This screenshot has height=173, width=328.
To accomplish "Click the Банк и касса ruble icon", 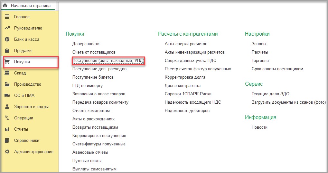I will click(x=7, y=39).
